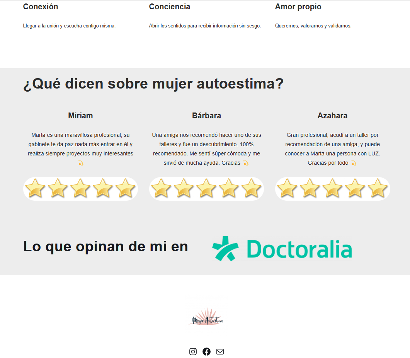Click the Conciencia heading

[169, 7]
